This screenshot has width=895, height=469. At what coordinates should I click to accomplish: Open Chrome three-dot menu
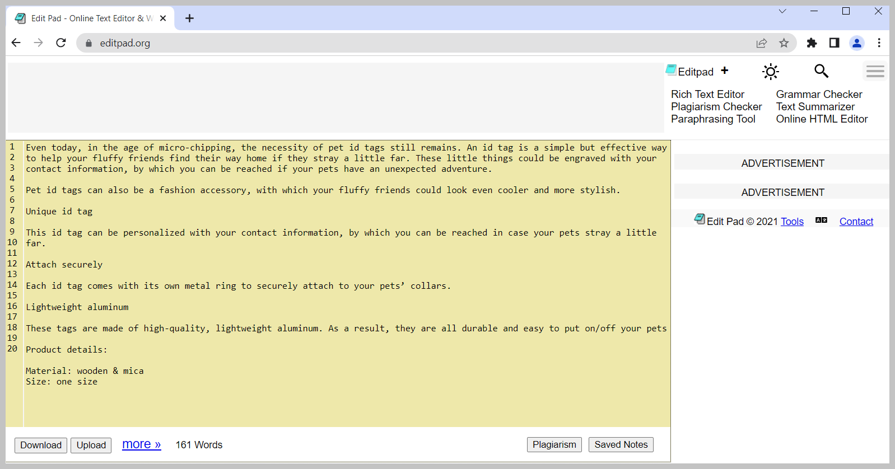[x=879, y=43]
